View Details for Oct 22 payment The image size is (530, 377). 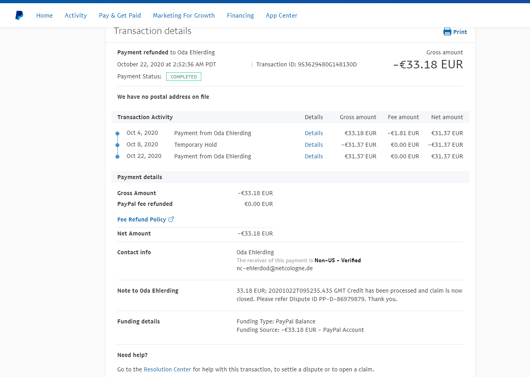click(x=314, y=156)
